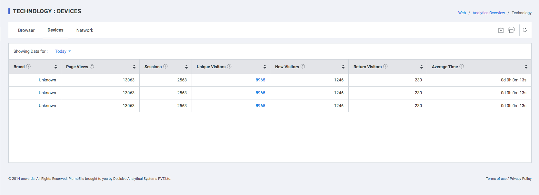The height and width of the screenshot is (195, 539).
Task: Open Privacy Policy link
Action: pos(521,179)
